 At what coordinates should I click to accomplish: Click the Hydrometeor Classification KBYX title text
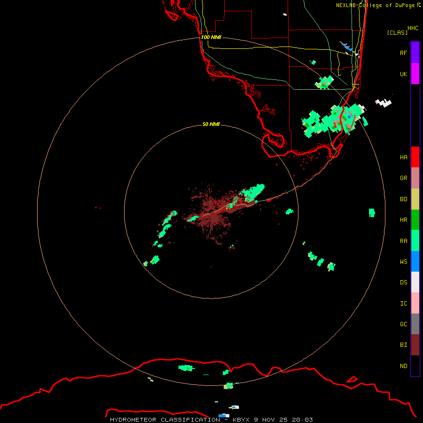211,420
